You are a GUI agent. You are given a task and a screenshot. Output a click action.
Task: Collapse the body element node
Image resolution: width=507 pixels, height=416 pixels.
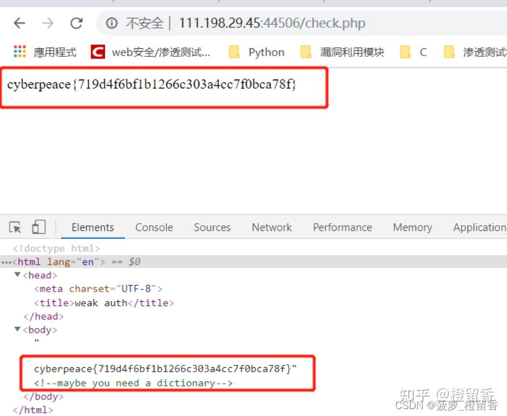(x=17, y=330)
